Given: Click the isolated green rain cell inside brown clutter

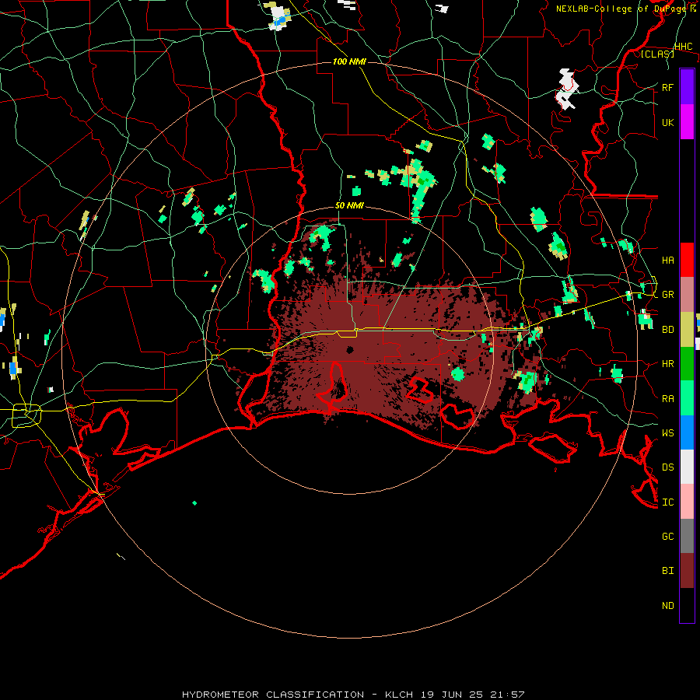Looking at the screenshot, I should (x=457, y=373).
